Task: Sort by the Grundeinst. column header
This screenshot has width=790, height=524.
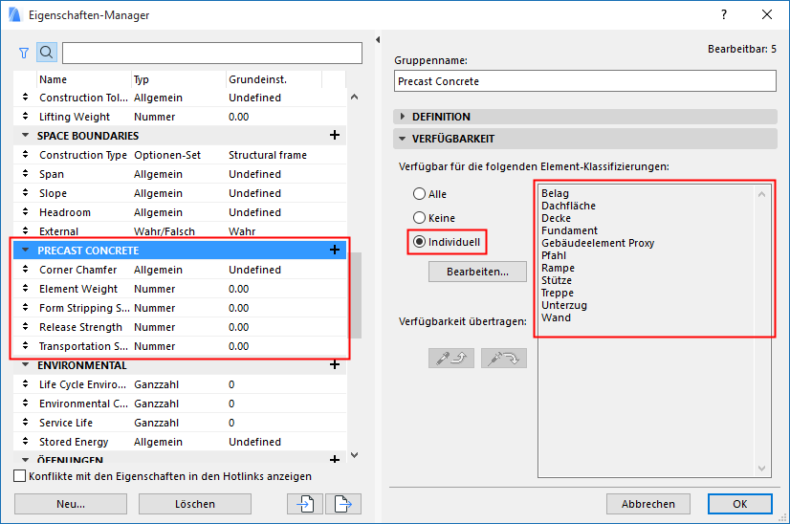Action: tap(274, 79)
